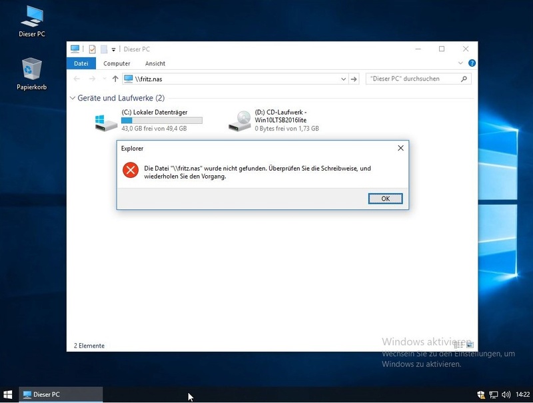Open the Windows Start button
This screenshot has width=533, height=403.
[x=8, y=394]
